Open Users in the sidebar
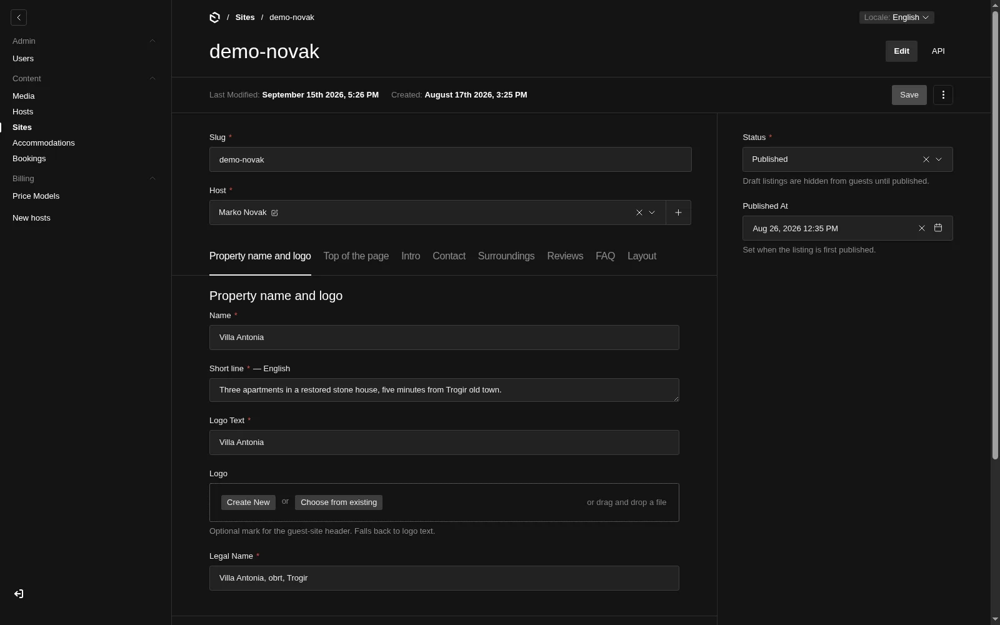 tap(23, 59)
